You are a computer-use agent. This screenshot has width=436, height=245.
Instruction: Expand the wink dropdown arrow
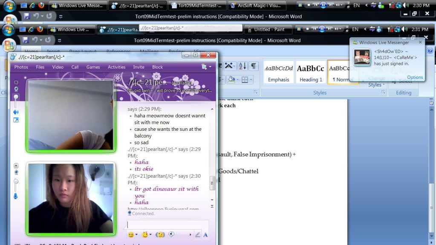click(x=150, y=235)
